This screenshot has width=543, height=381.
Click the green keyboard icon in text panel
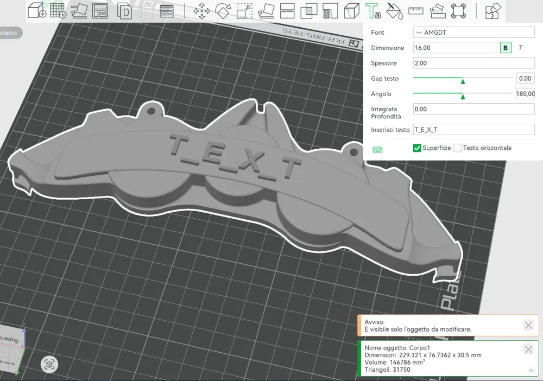[x=377, y=149]
